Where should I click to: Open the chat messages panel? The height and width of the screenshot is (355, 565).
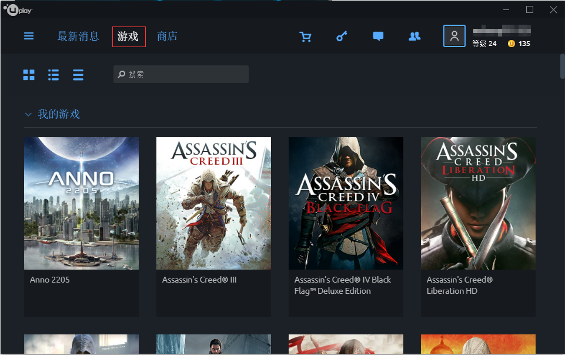(x=378, y=36)
